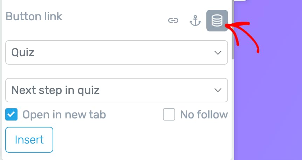
Task: Choose the anchor link type icon
Action: (195, 21)
